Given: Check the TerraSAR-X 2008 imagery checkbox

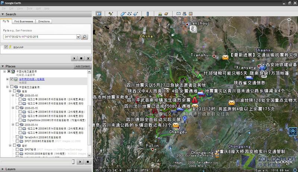Looking at the screenshot, I should (x=17, y=137).
